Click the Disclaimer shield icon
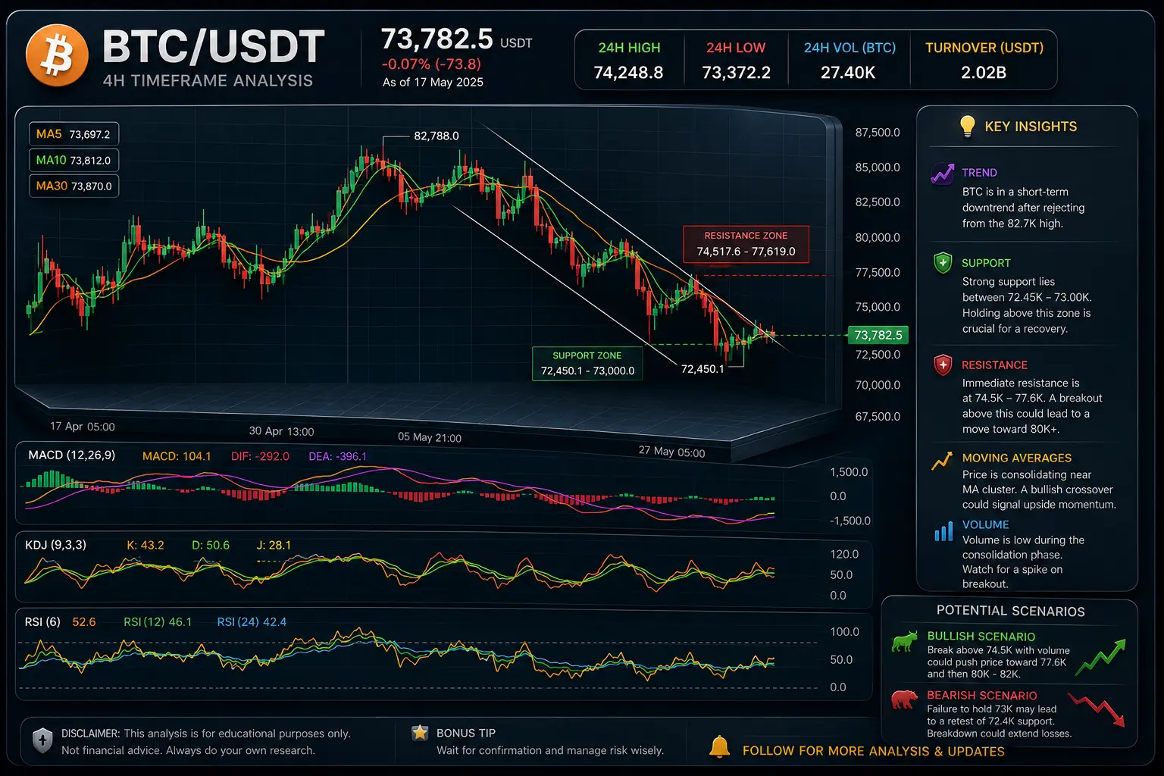 pos(42,740)
